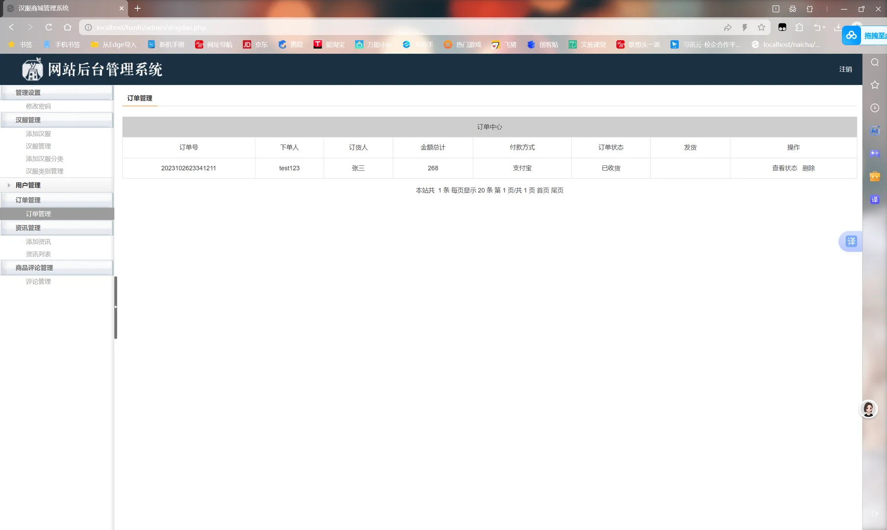
Task: Open the 网址导航 bookmark
Action: (214, 45)
